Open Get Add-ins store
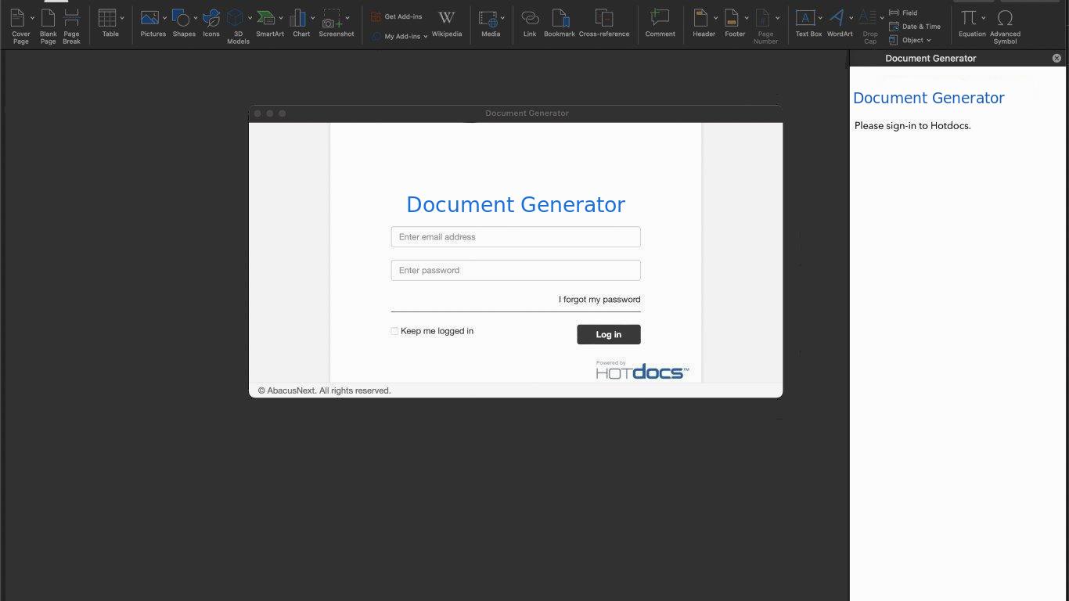1069x601 pixels. 397,16
